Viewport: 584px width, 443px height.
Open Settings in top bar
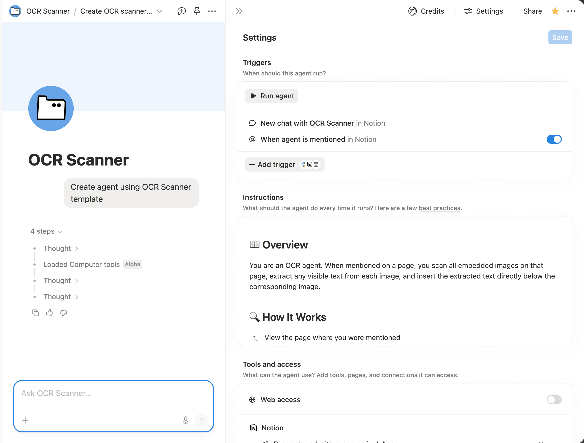483,11
